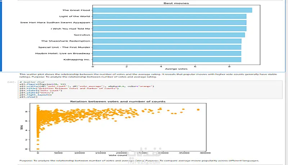Select the bar for The Shawshank Redemption
Screen dimensions: 288x165
tap(167, 41)
